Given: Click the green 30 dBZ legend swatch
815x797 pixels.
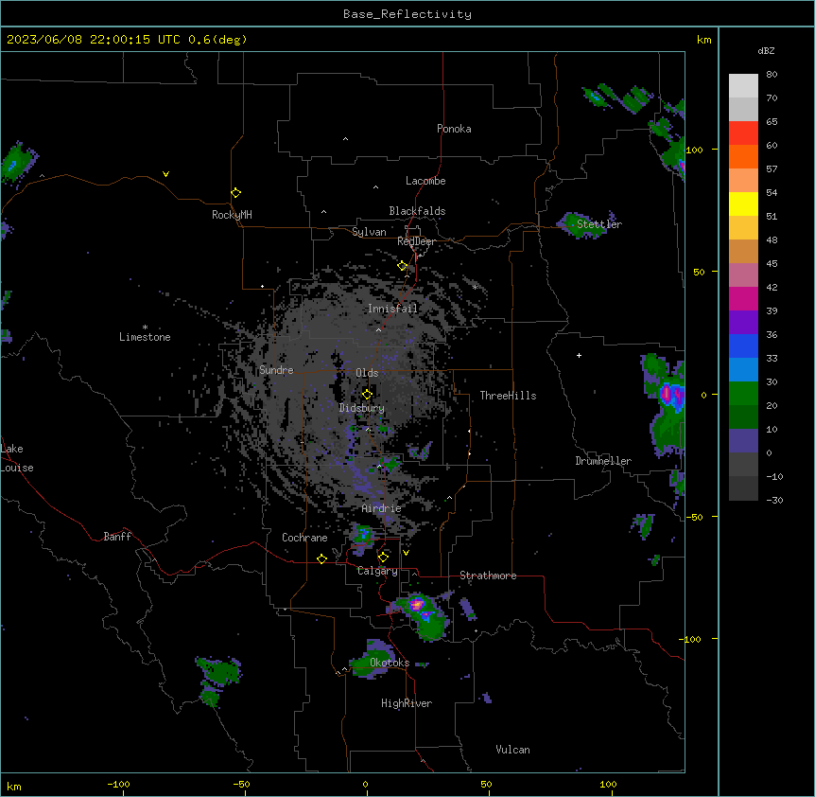Looking at the screenshot, I should pos(743,394).
